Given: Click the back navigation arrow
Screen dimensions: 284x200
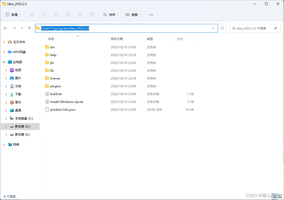Looking at the screenshot, I should [x=6, y=28].
